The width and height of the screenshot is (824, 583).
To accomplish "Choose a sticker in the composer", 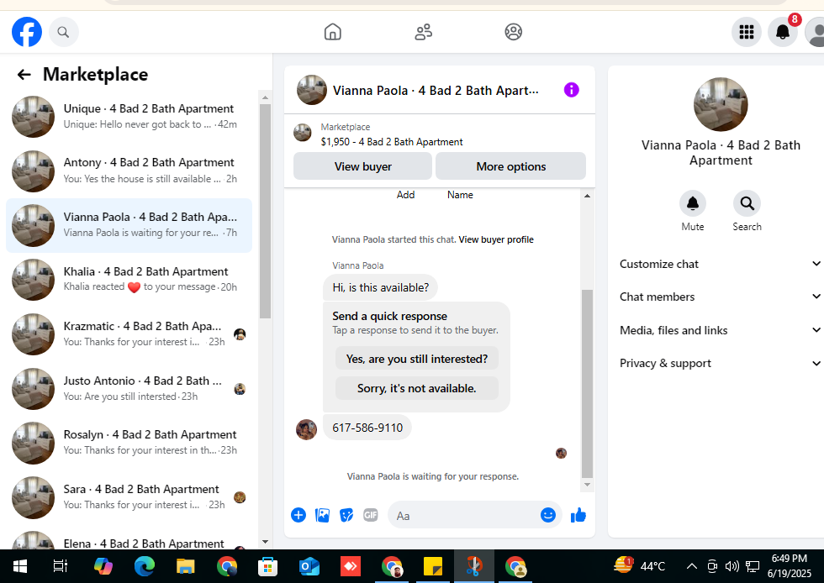I will [346, 515].
